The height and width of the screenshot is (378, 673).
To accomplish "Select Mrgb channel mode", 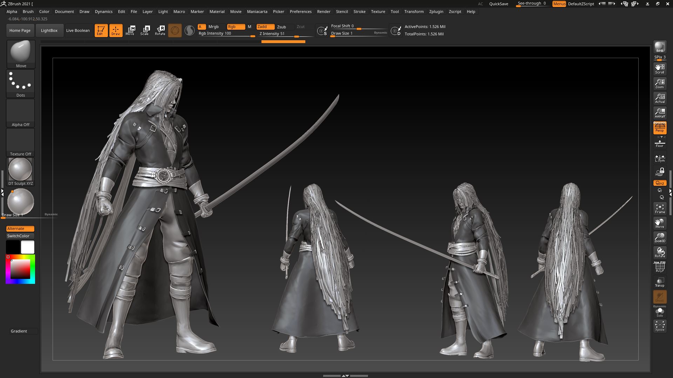I will coord(213,27).
